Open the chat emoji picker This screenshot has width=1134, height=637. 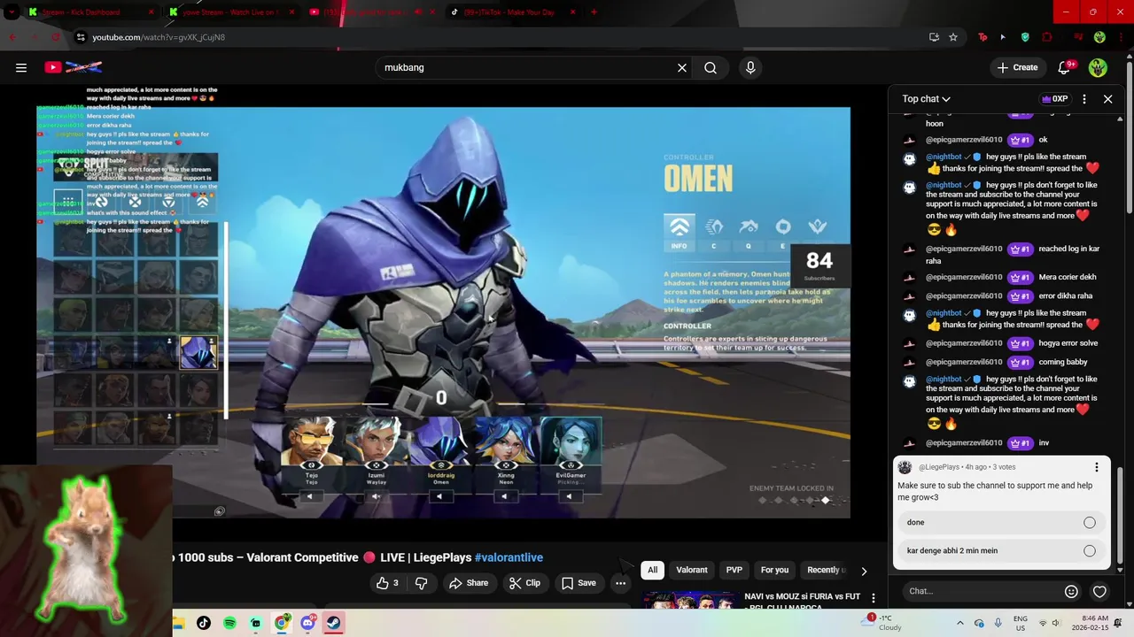(x=1071, y=591)
